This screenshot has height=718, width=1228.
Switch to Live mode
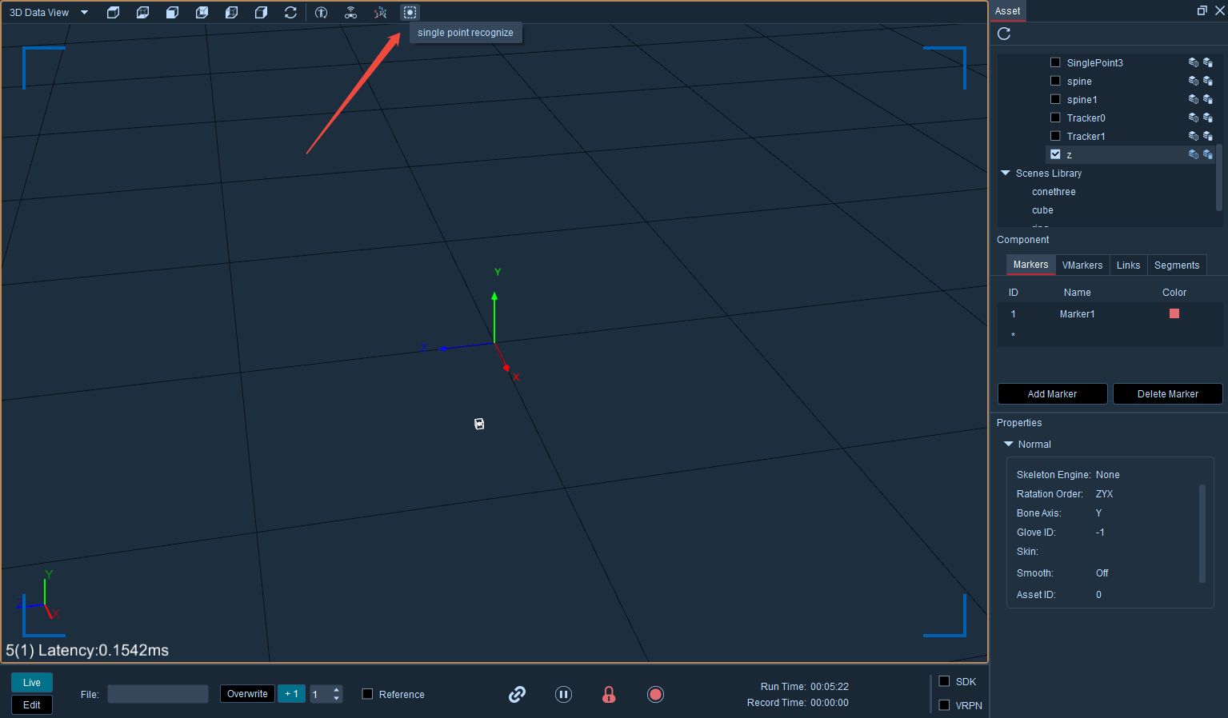32,683
